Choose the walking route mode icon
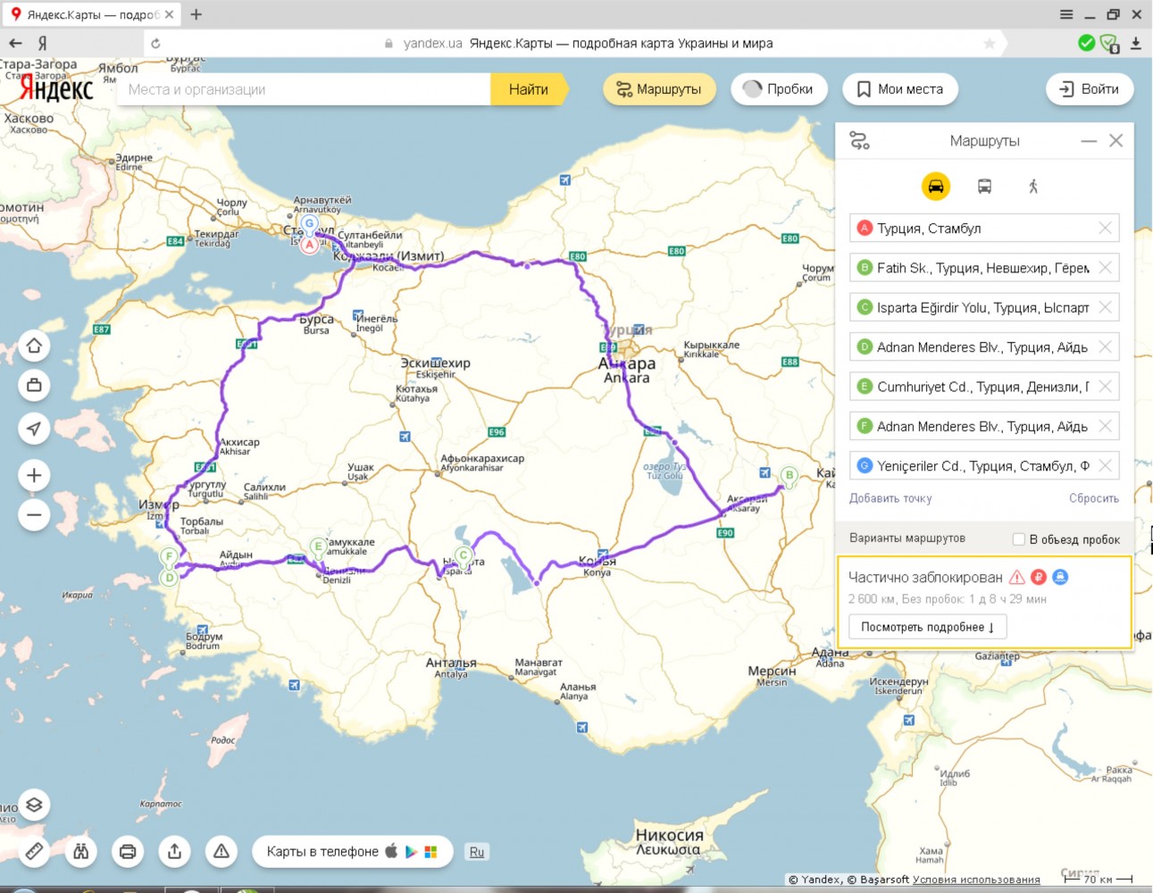 pos(1033,186)
